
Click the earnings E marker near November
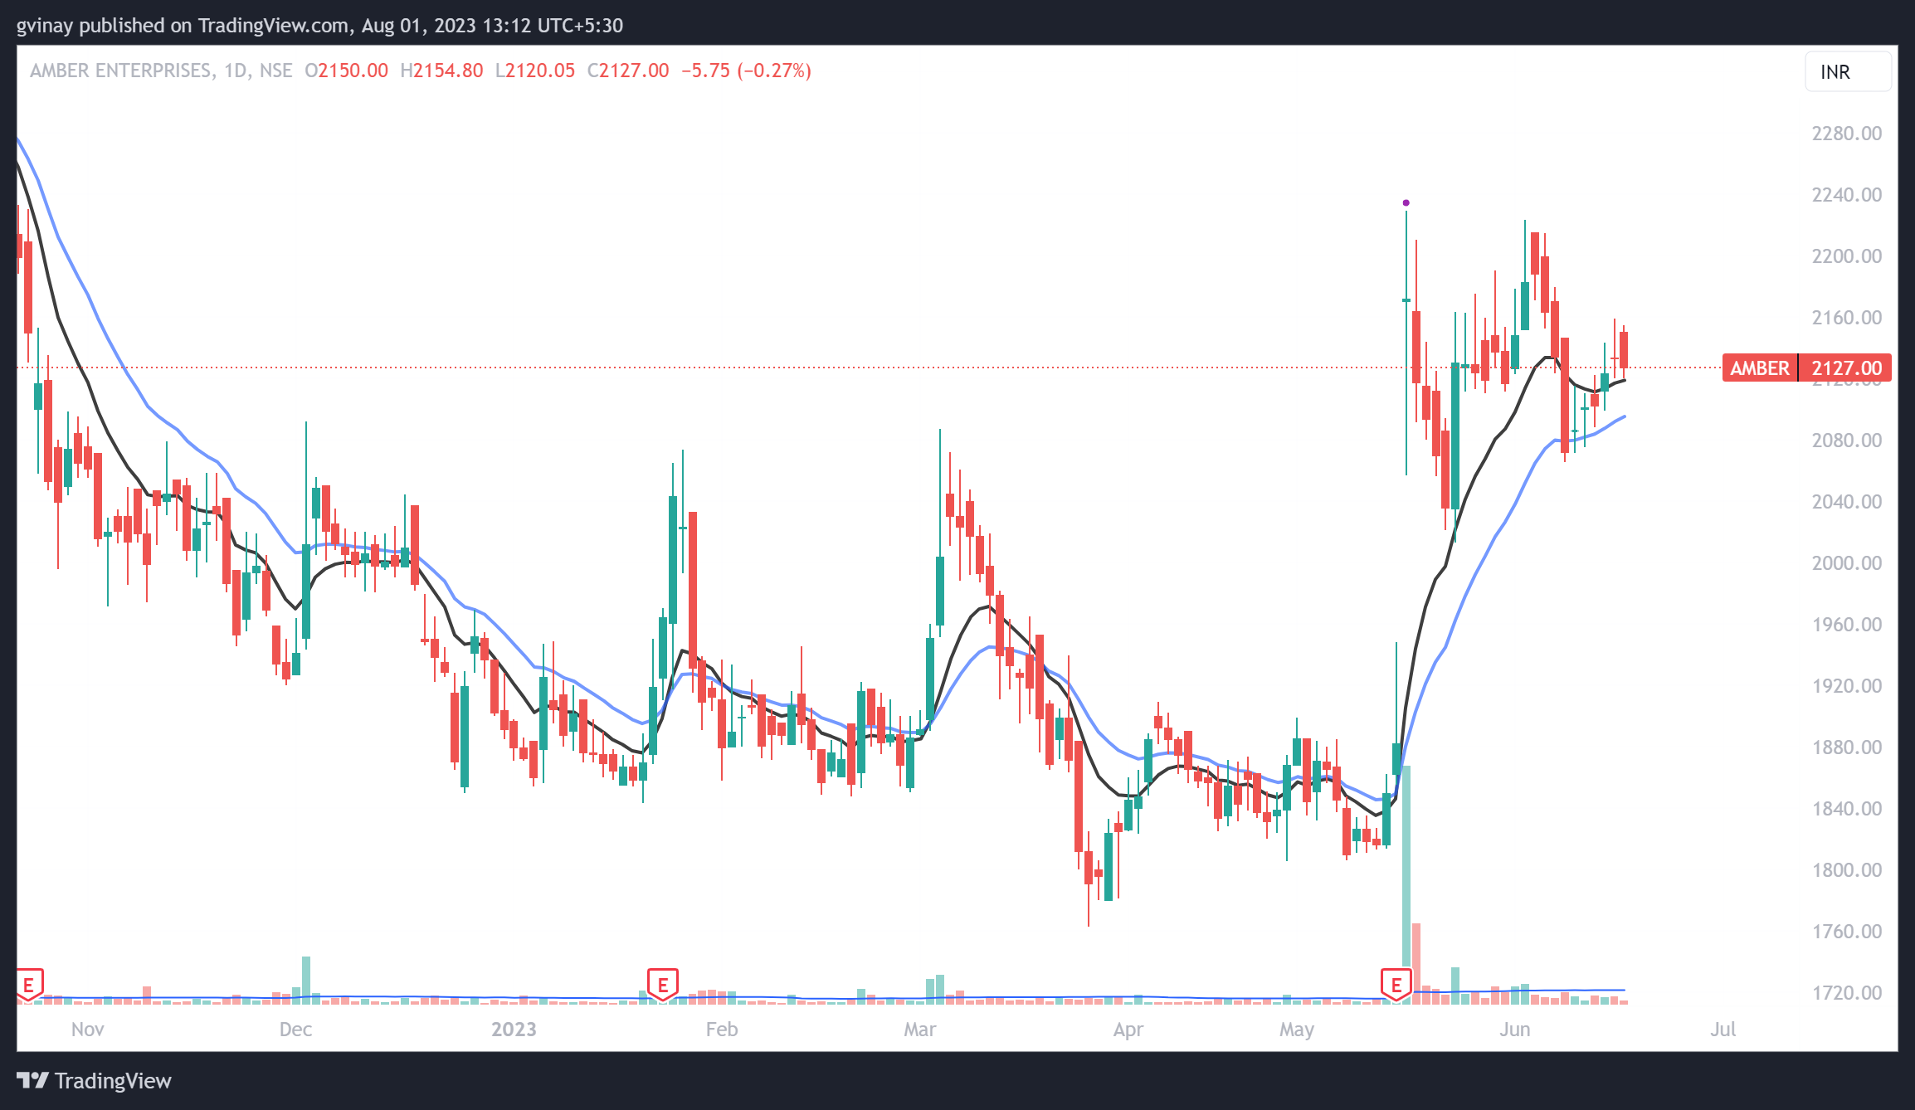click(x=29, y=985)
